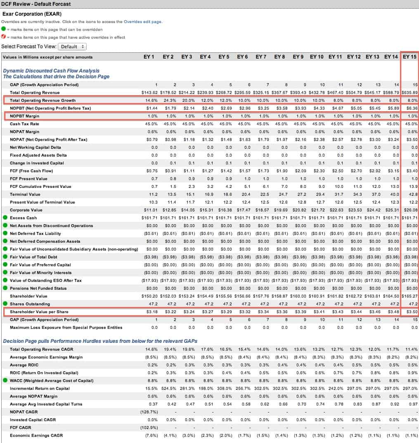Screen dimensions: 419x443
Task: Click the Fair Value of Total Debt label
Action: pos(33,257)
